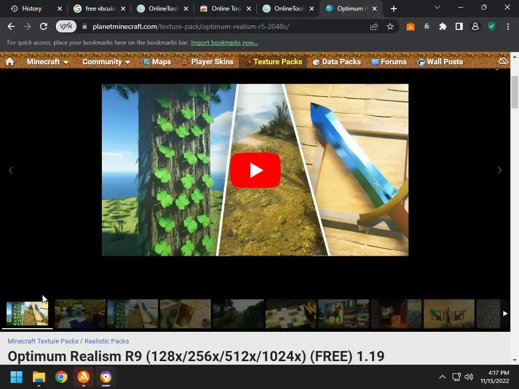
Task: Switch to the free vbcuks Google tab
Action: (x=100, y=9)
